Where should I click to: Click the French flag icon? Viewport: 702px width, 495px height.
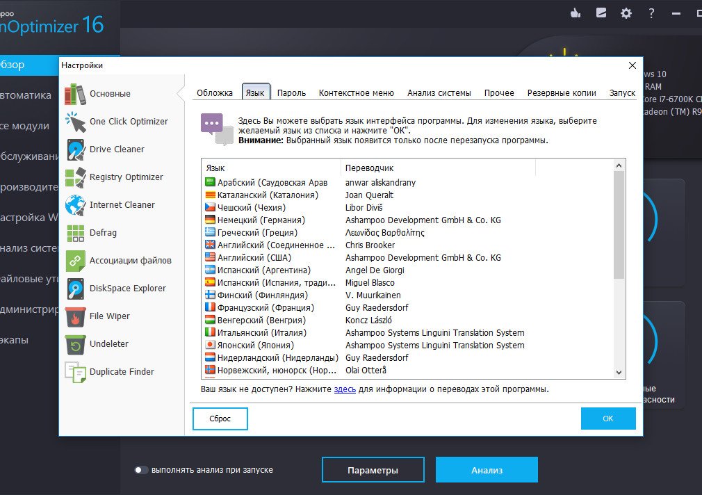[210, 307]
